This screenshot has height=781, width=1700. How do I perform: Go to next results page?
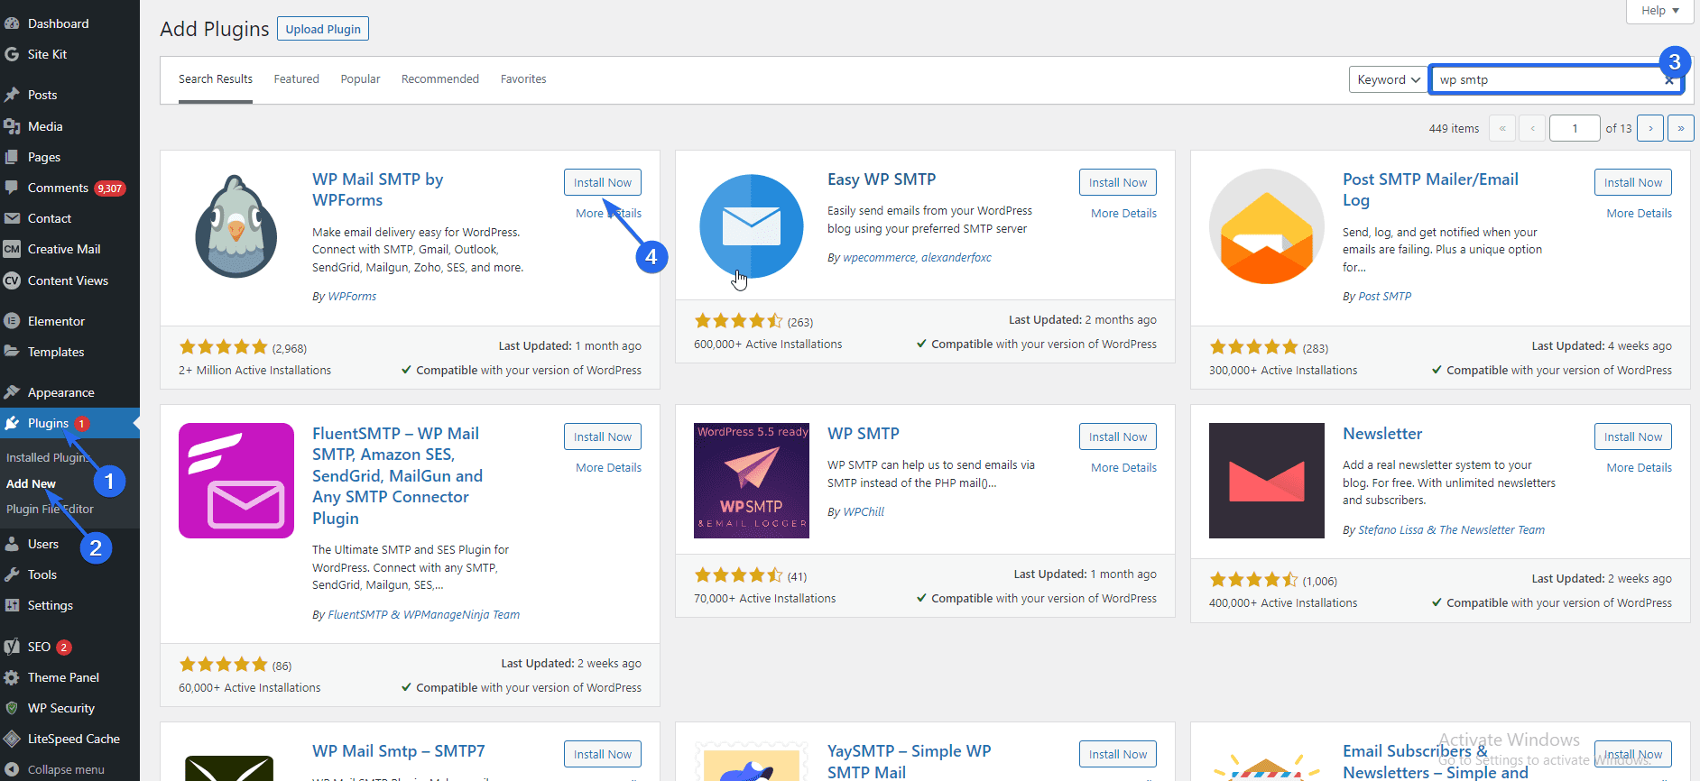[x=1650, y=128]
